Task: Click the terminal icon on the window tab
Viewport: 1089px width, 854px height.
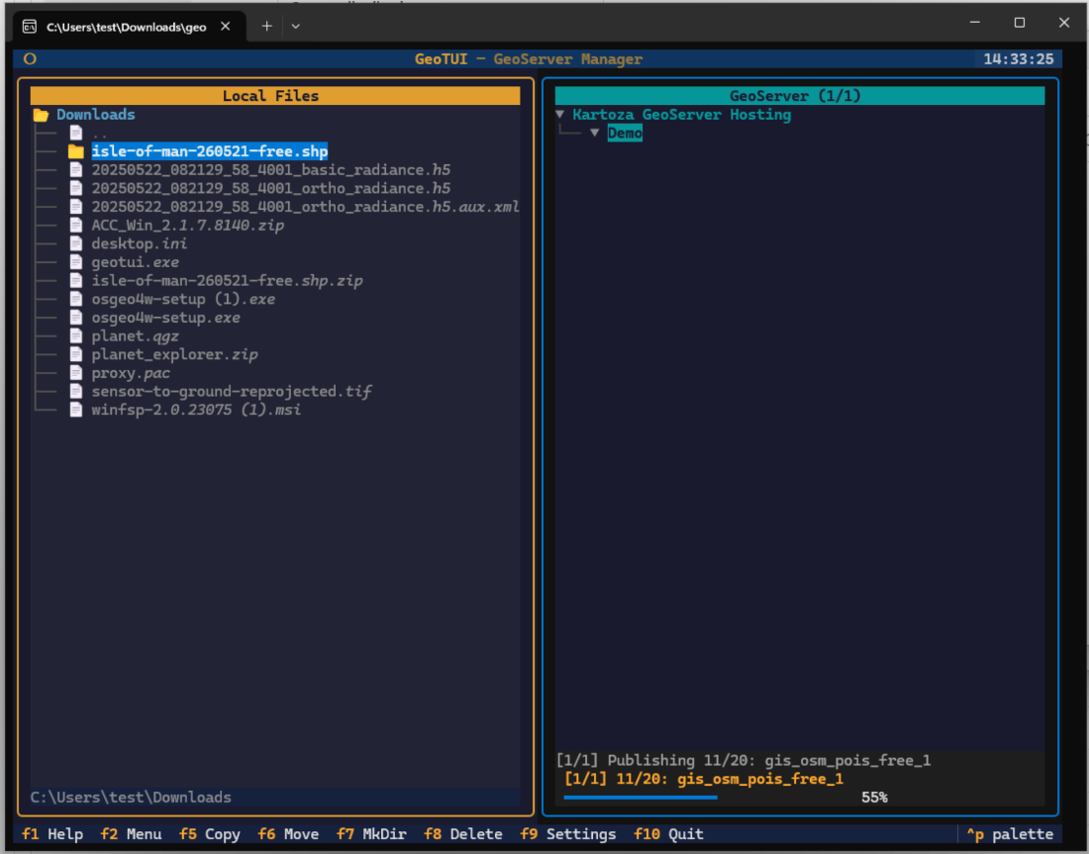Action: (29, 27)
